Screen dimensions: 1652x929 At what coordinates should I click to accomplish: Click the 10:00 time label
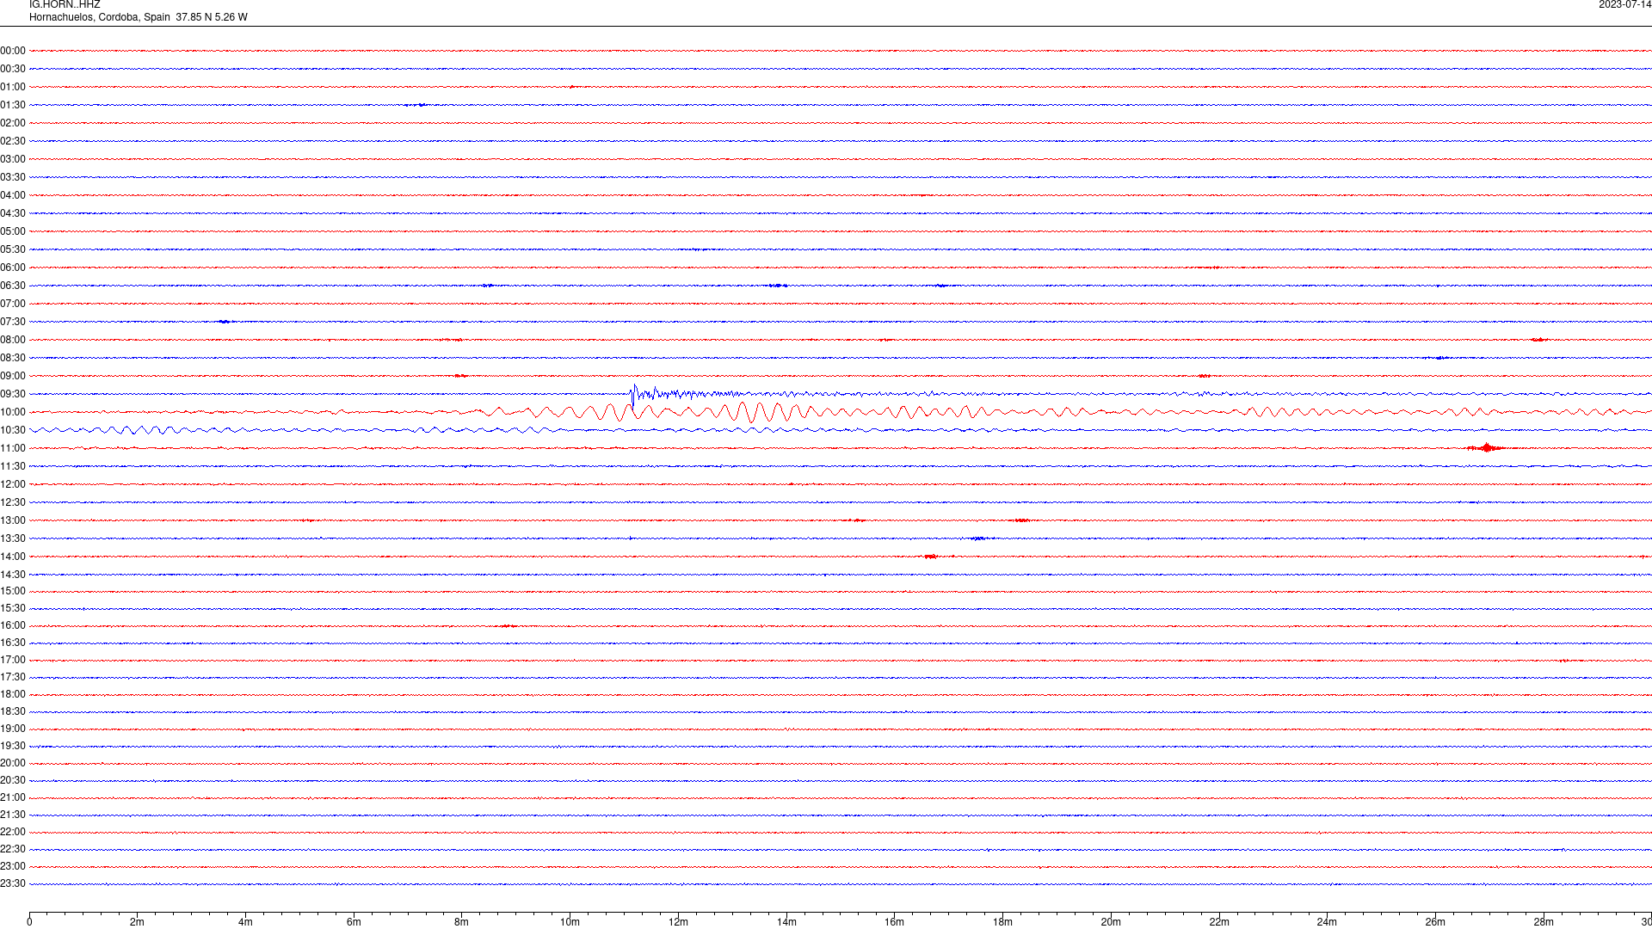point(13,412)
